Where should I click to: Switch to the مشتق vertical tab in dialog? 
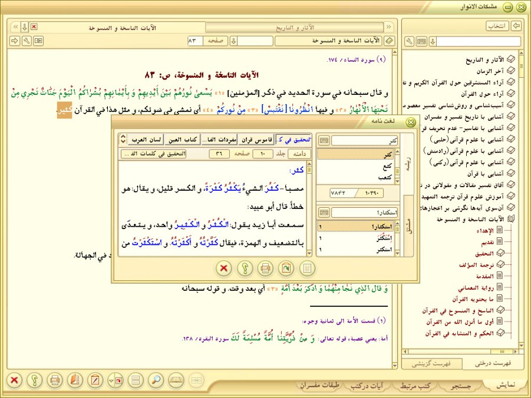click(x=408, y=225)
